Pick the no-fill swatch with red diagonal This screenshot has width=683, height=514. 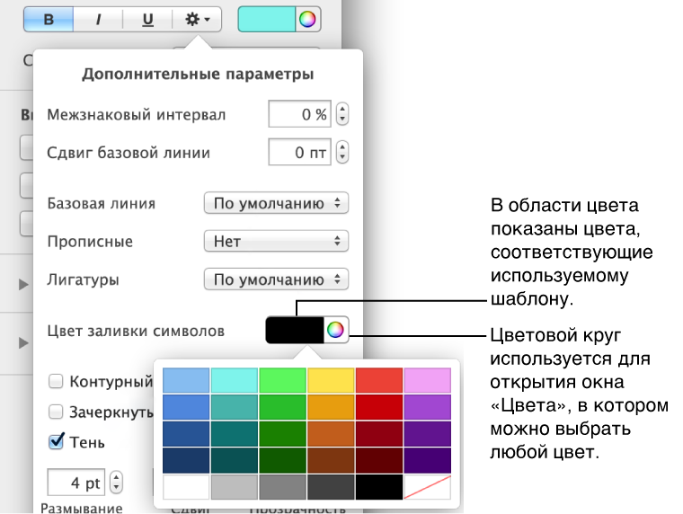[x=427, y=488]
